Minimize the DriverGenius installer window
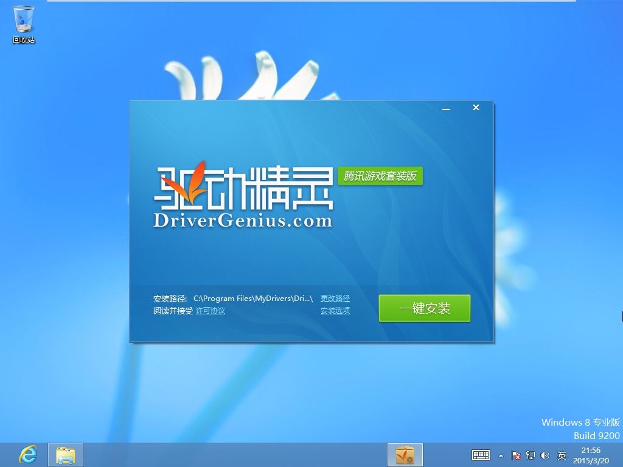The height and width of the screenshot is (467, 623). [446, 108]
